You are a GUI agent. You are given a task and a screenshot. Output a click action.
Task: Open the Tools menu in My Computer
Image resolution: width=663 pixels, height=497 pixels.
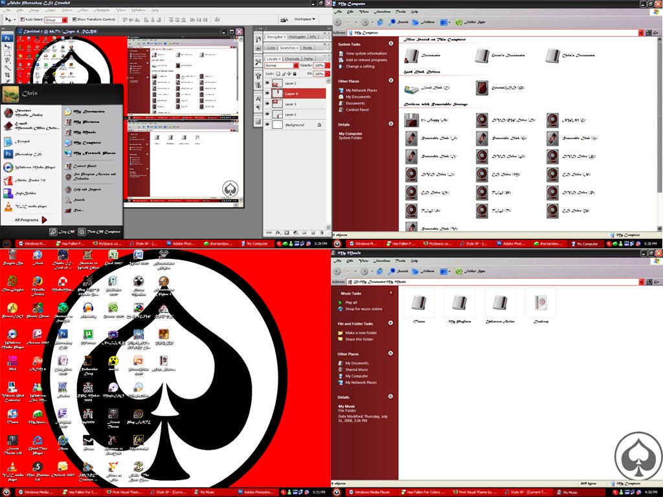click(x=399, y=11)
